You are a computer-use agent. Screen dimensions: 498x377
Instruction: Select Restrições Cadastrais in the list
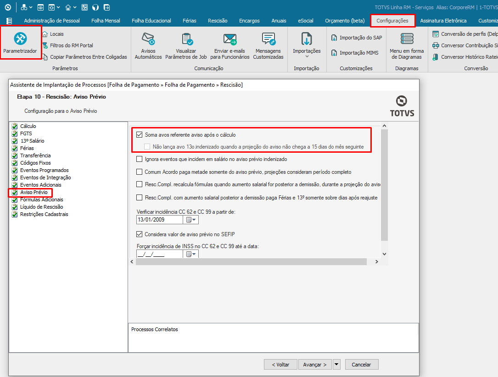44,214
